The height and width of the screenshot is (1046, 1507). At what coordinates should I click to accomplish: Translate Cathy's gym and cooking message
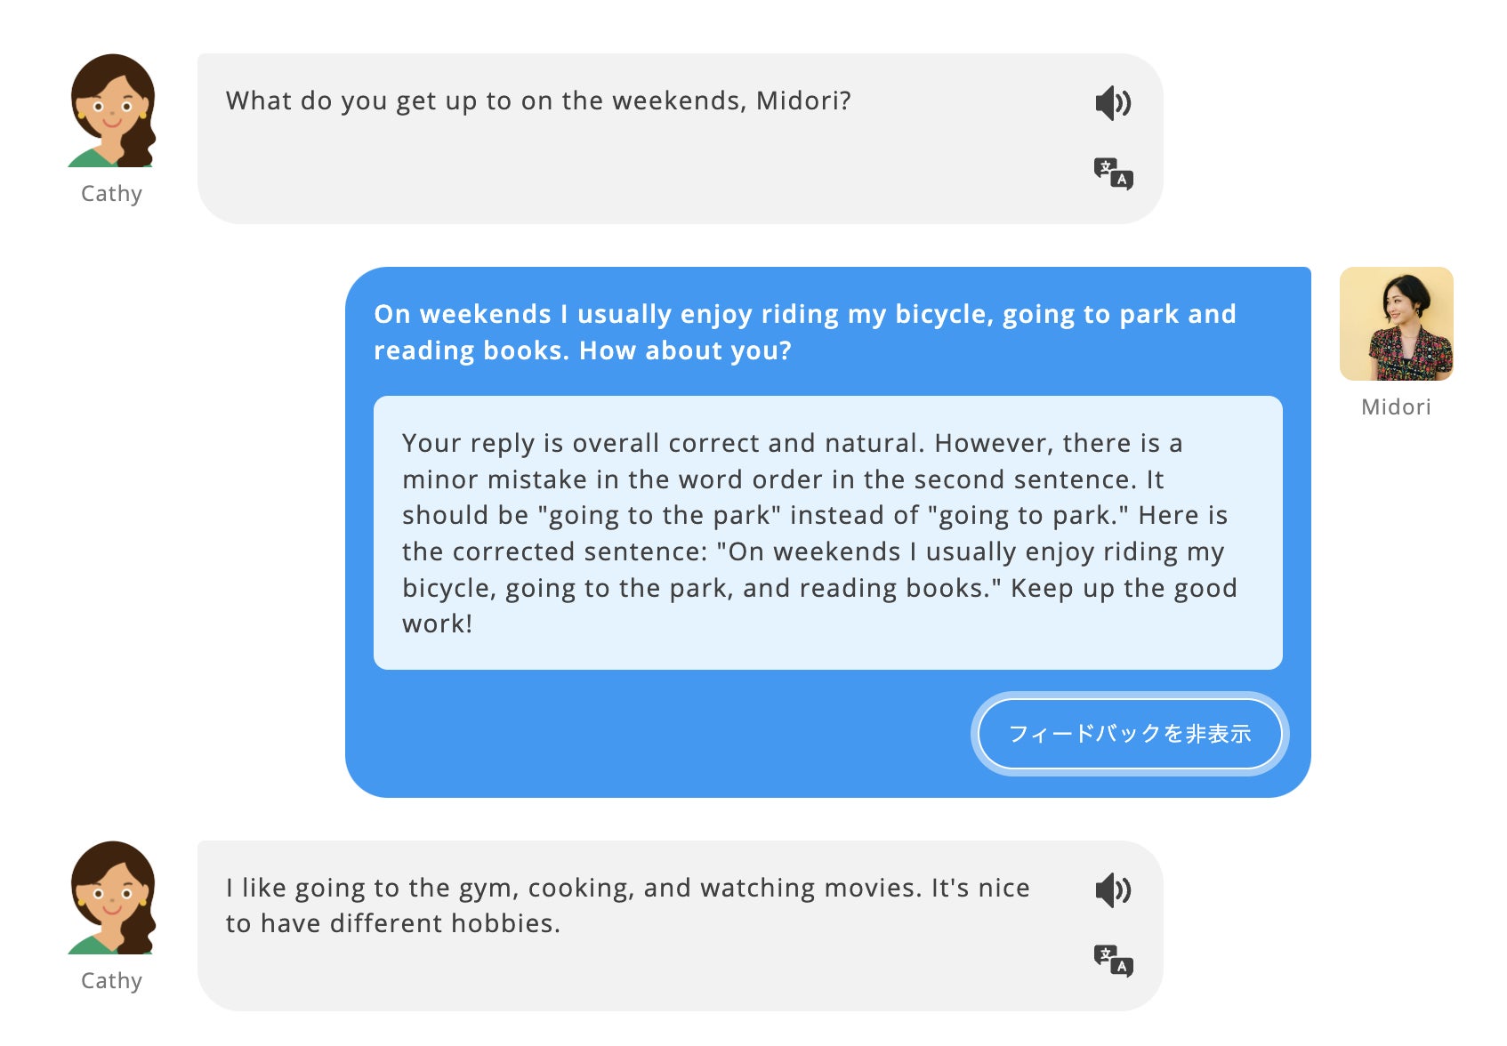[x=1113, y=961]
